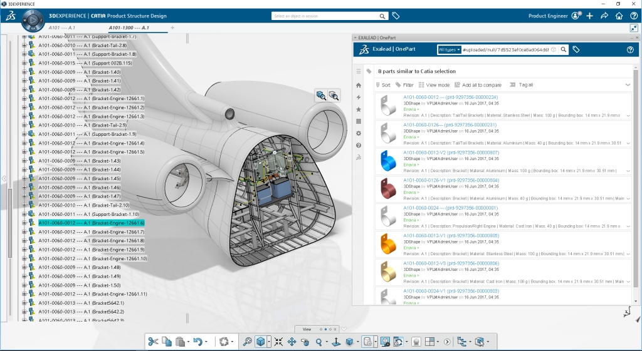Click the settings gear in OnePart sidebar
The height and width of the screenshot is (351, 642).
(x=359, y=133)
